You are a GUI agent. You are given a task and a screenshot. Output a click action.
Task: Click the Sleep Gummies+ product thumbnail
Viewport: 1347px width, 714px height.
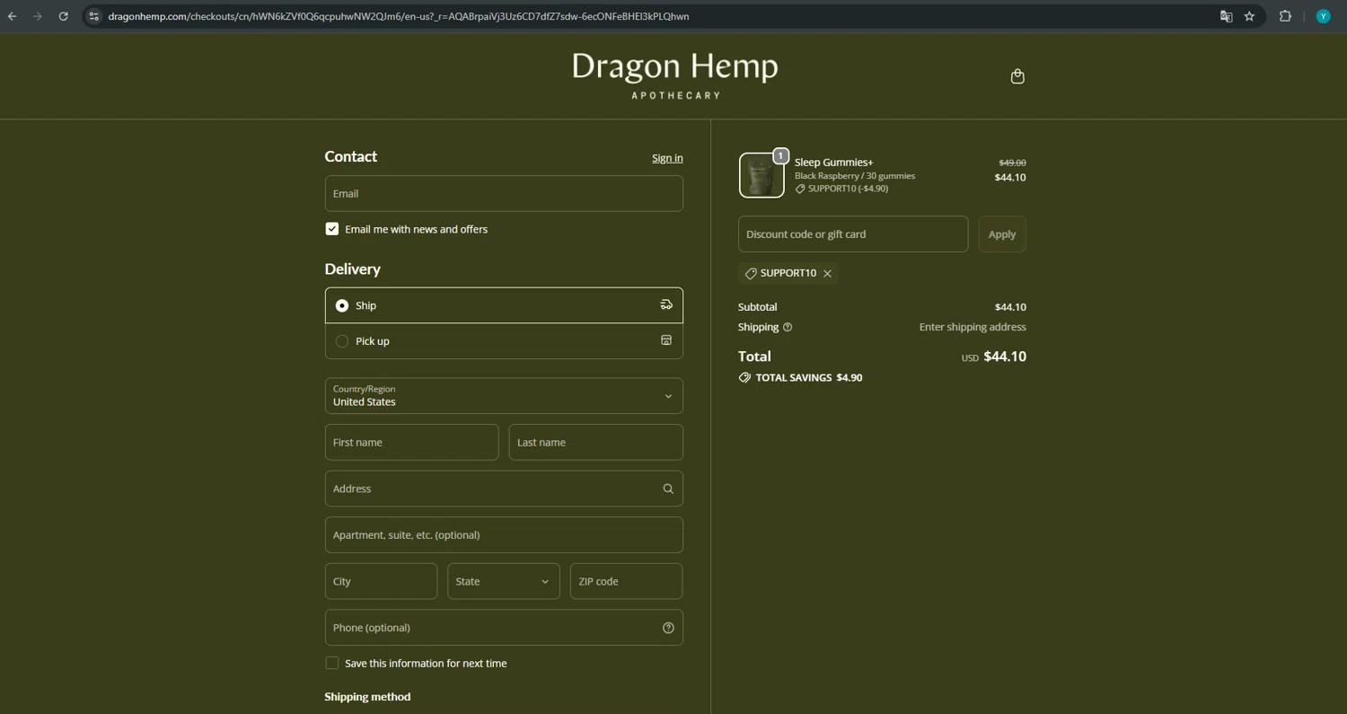(762, 175)
